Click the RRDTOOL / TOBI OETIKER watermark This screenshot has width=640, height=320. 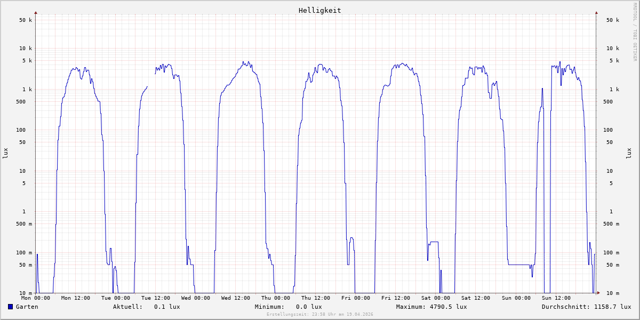pos(635,31)
